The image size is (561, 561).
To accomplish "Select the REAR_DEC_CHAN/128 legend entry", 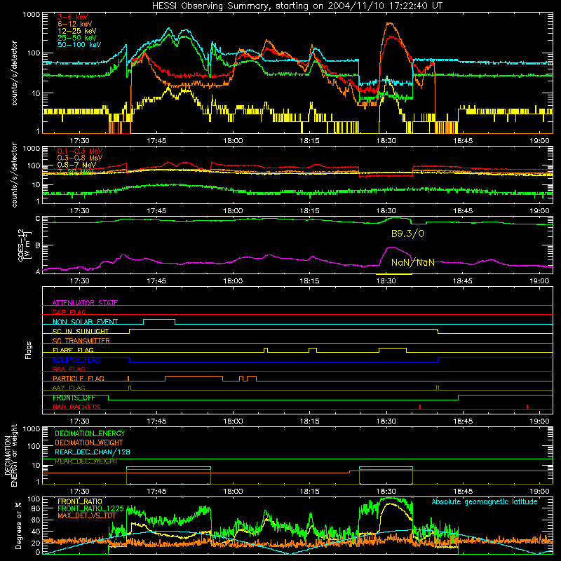I will click(93, 452).
